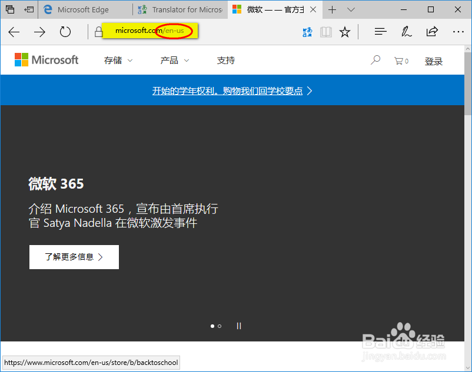Select first carousel slide dot
The width and height of the screenshot is (472, 372).
click(212, 326)
